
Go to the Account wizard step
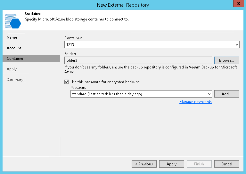[x=14, y=48]
